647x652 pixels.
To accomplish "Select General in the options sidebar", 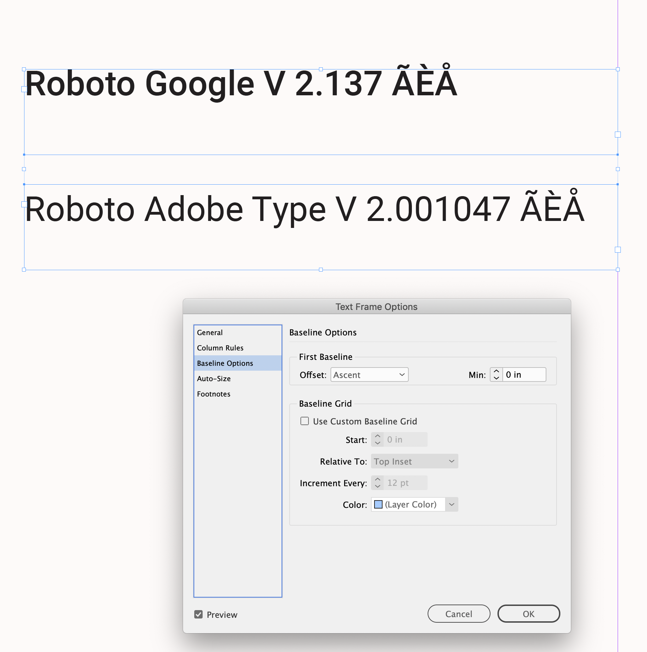I will [209, 332].
